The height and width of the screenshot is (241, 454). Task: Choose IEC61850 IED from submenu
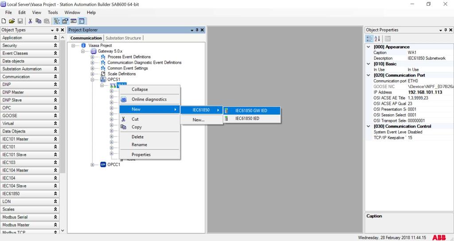(252, 118)
